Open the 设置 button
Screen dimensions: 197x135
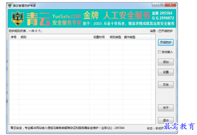coord(166,72)
